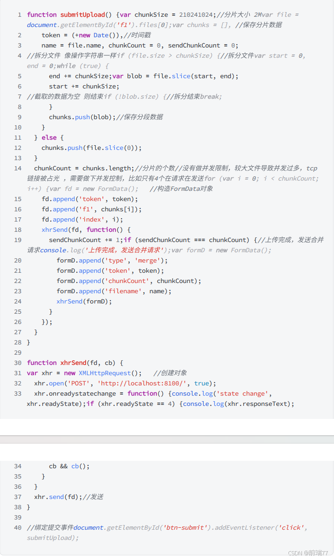Click line number 40 in the gutter
Viewport: 334px width, 559px height.
click(18, 527)
